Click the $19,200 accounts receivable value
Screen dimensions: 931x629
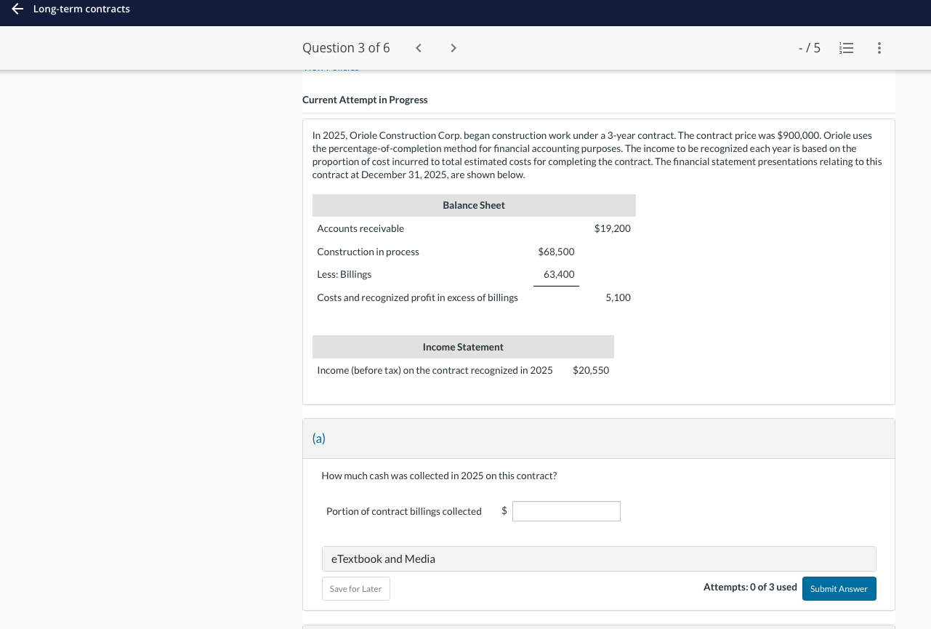point(612,228)
